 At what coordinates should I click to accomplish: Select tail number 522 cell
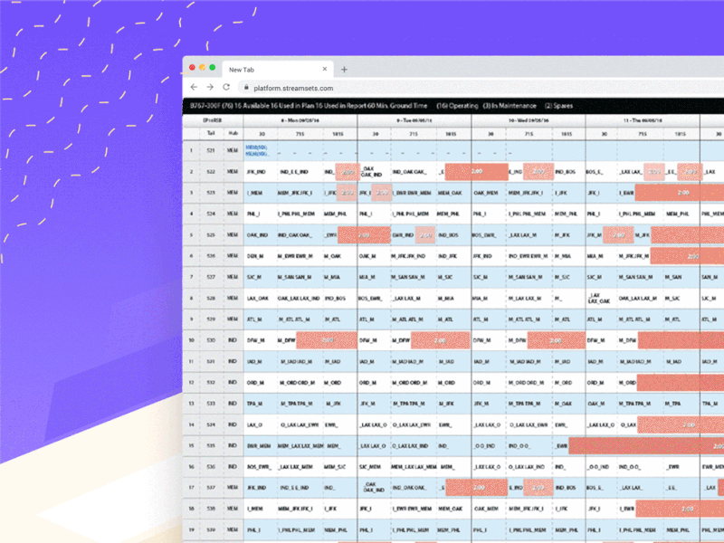211,172
